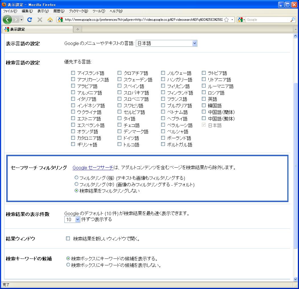Open the ファイル(F) menu
Image resolution: width=299 pixels, height=289 pixels.
click(10, 11)
